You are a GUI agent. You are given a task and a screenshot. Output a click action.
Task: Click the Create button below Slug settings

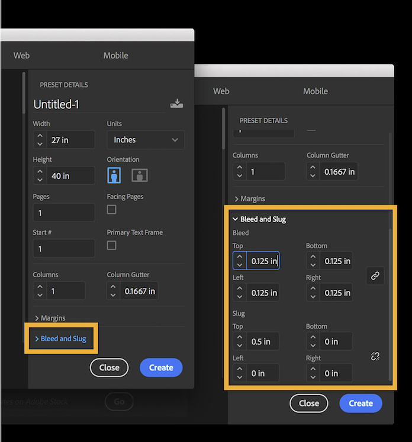360,403
